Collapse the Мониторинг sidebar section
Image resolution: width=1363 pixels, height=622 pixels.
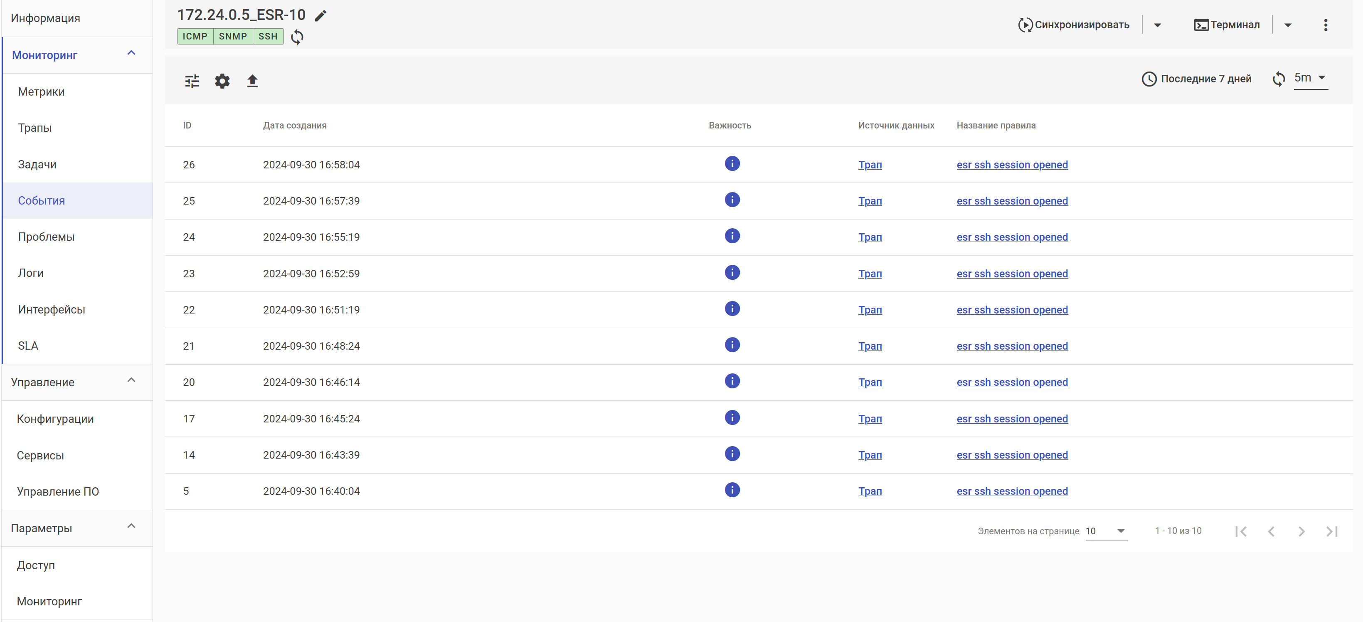tap(132, 53)
